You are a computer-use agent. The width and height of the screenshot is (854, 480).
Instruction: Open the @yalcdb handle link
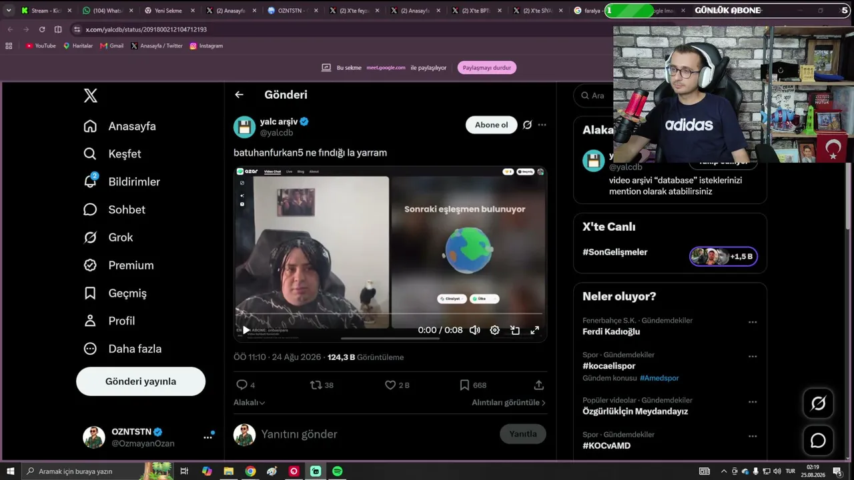point(276,133)
